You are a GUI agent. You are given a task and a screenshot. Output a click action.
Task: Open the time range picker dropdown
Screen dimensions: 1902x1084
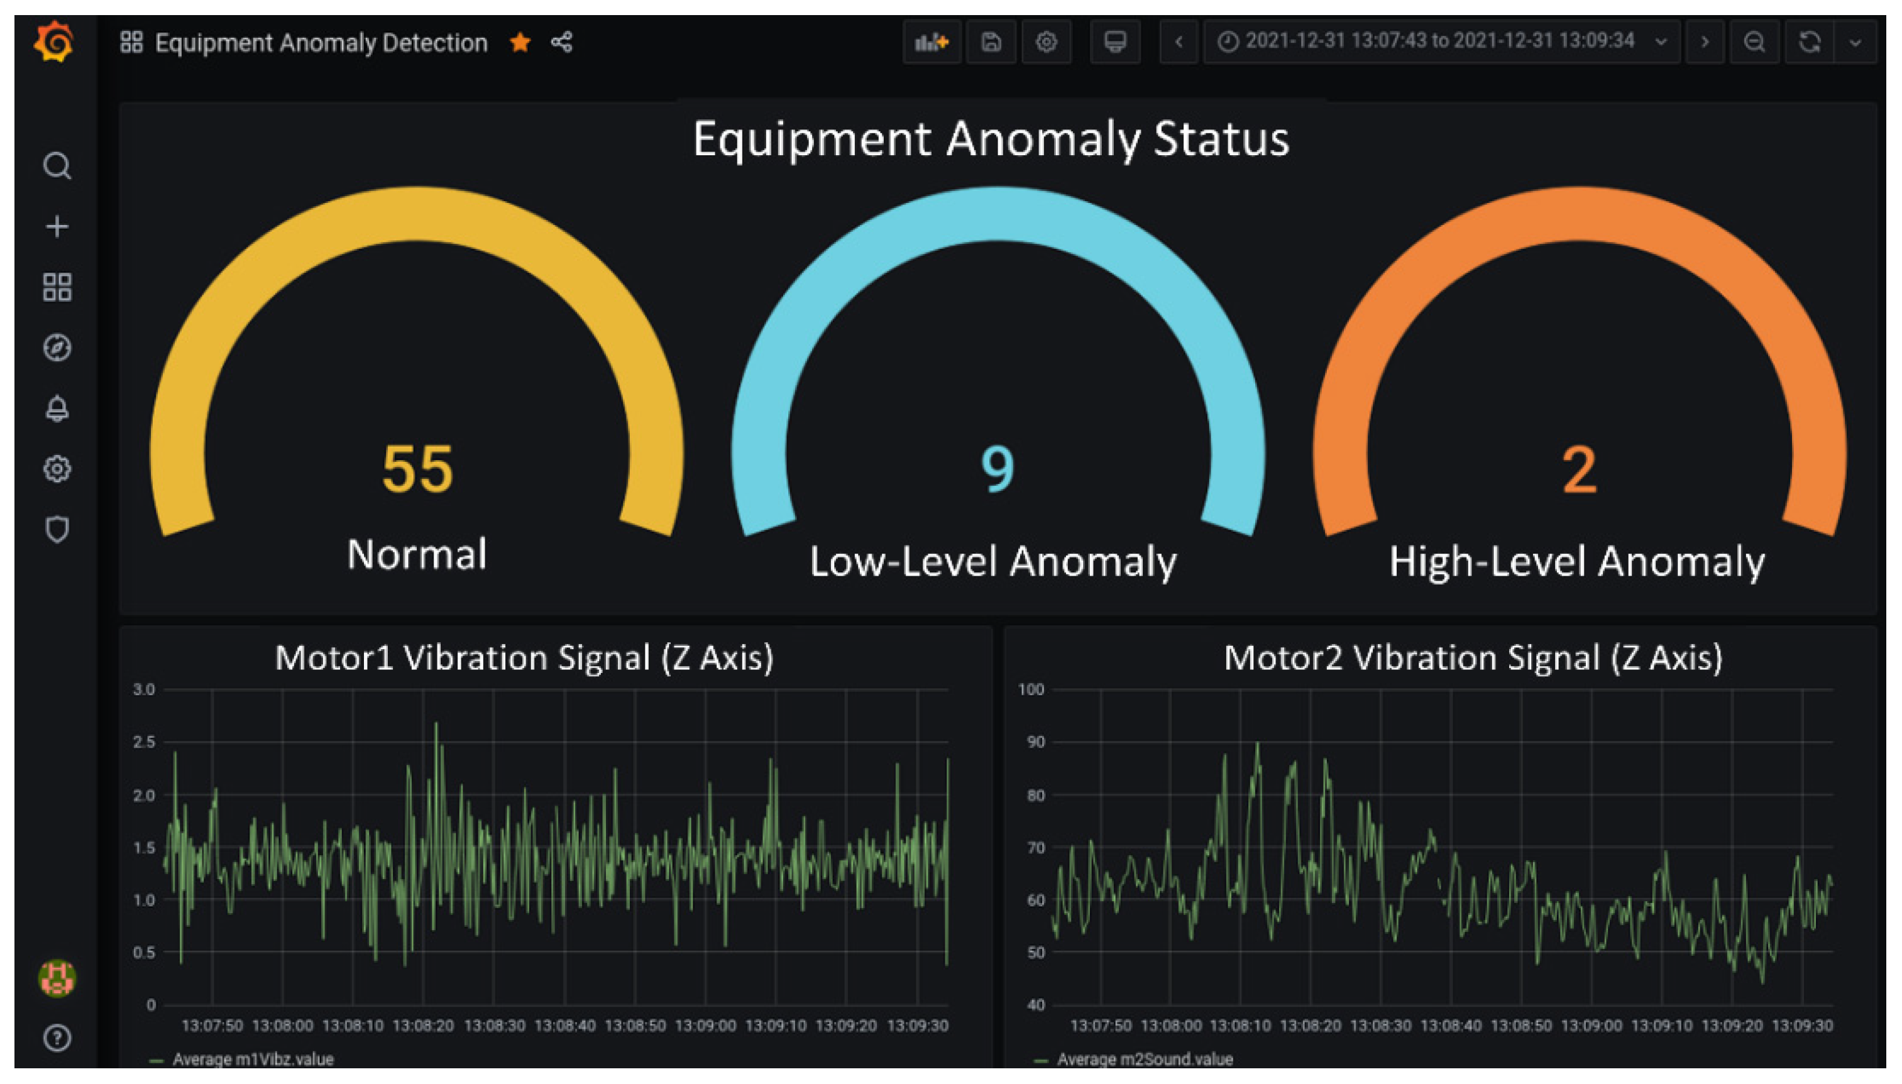coord(1440,41)
